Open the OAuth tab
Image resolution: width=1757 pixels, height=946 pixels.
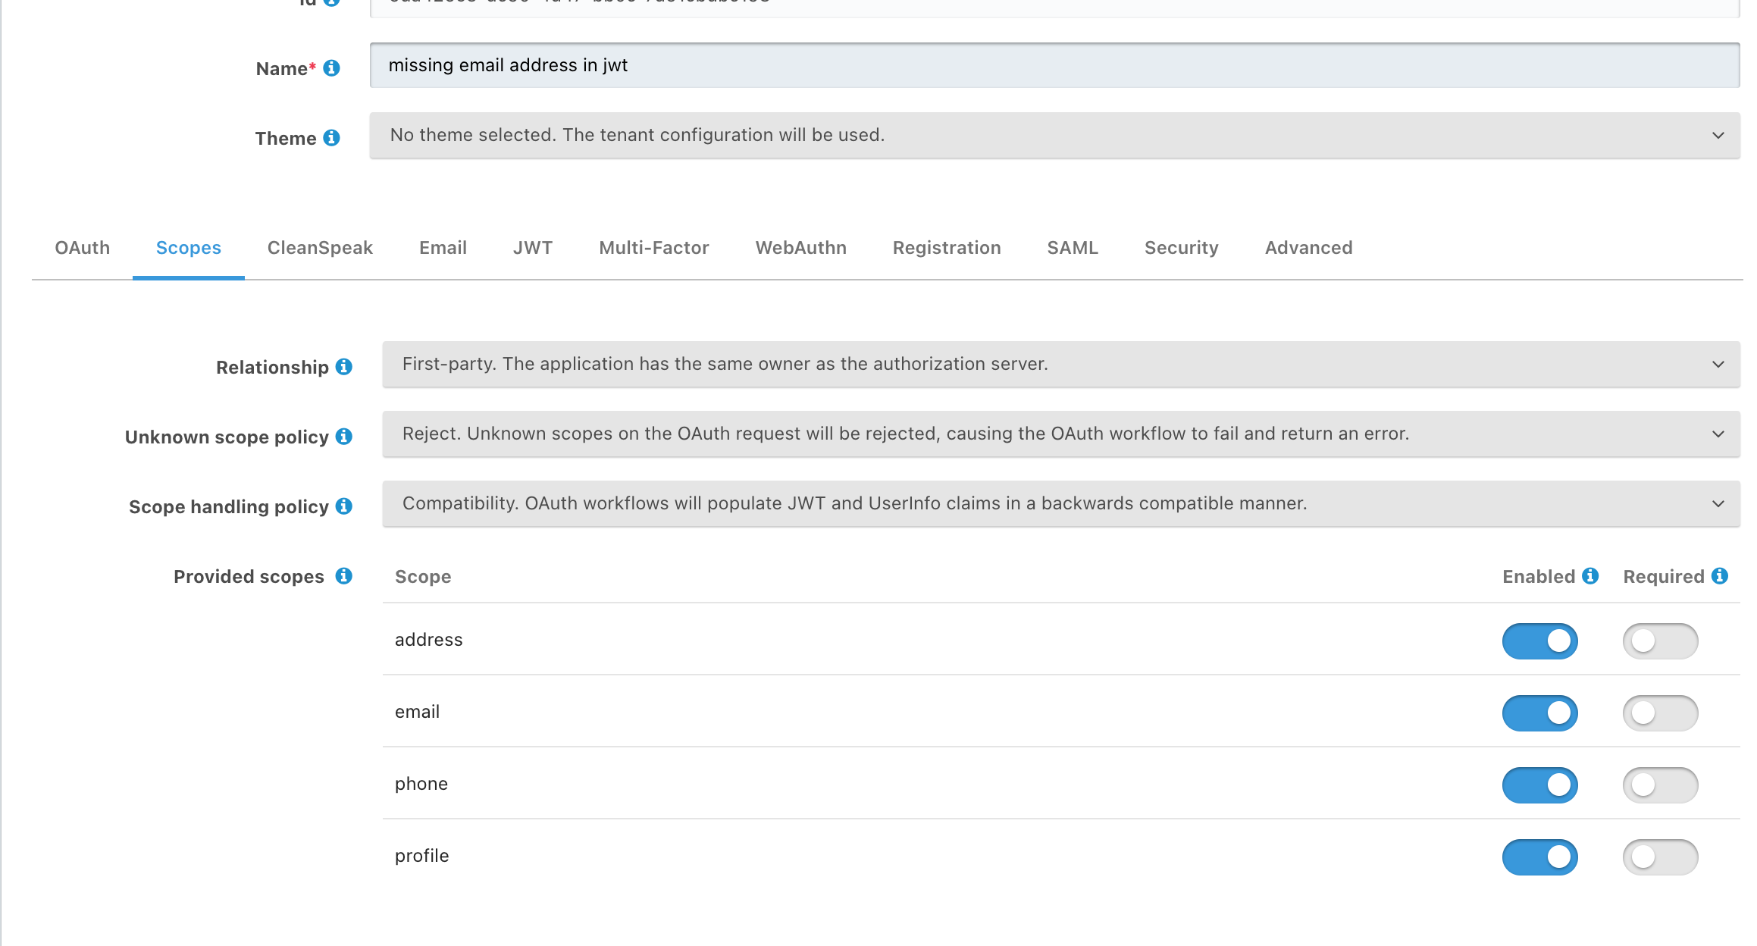coord(82,248)
